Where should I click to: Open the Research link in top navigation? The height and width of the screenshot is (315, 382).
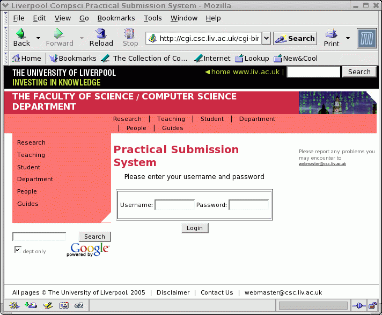pos(127,119)
